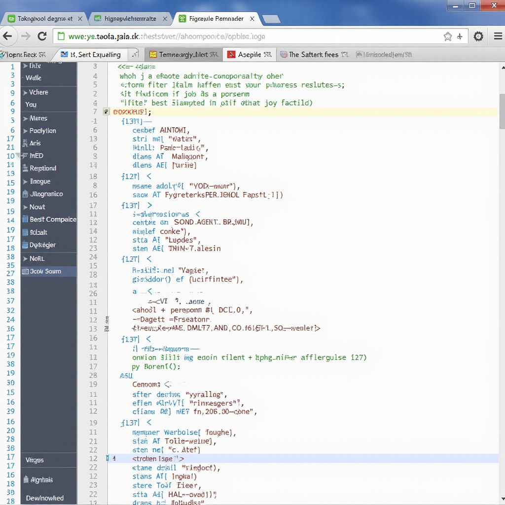Expand the Vchere sidebar item
The width and height of the screenshot is (505, 505).
(x=25, y=92)
